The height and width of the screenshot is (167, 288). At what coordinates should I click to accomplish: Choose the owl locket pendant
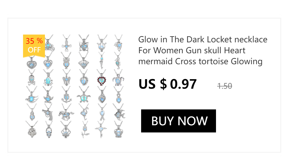click(66, 61)
